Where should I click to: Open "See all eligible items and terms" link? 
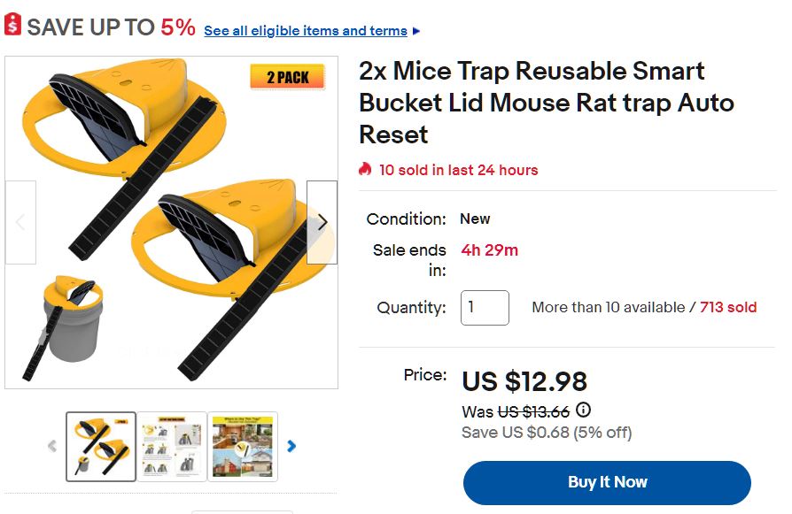[x=305, y=31]
